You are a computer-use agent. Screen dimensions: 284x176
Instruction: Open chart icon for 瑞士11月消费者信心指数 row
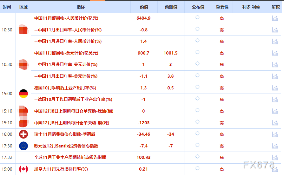[x=275, y=134]
